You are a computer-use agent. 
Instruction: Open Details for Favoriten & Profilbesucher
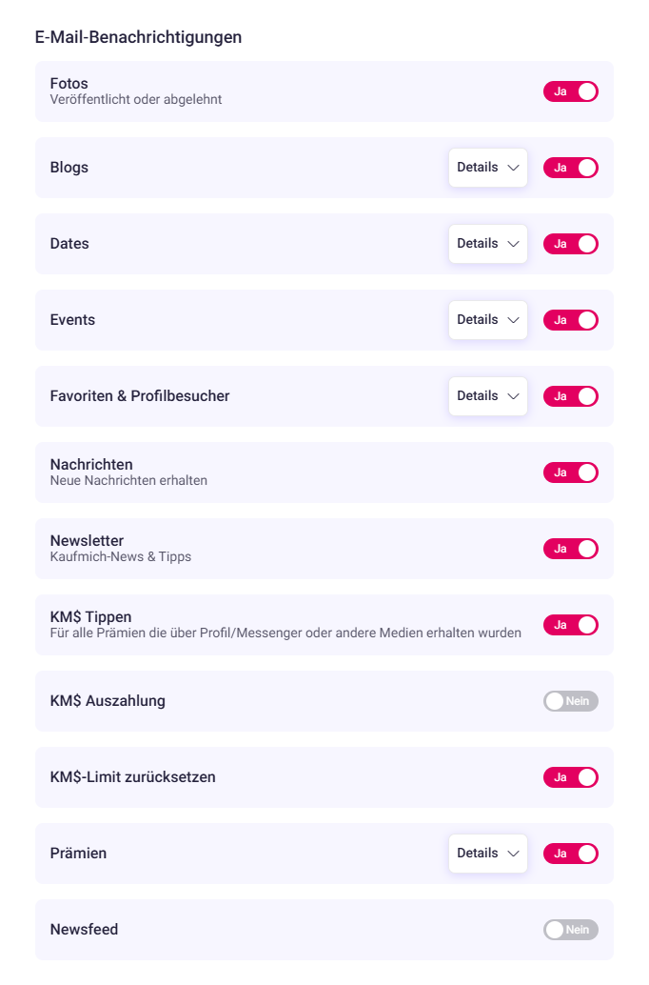pyautogui.click(x=487, y=396)
